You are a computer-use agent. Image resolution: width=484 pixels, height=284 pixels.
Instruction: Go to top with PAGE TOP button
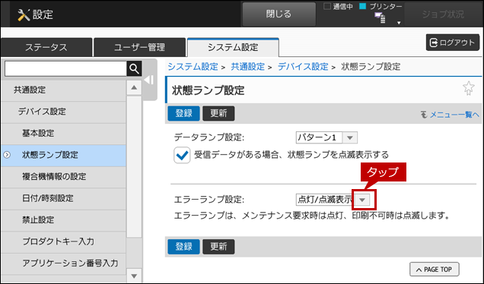pos(435,270)
